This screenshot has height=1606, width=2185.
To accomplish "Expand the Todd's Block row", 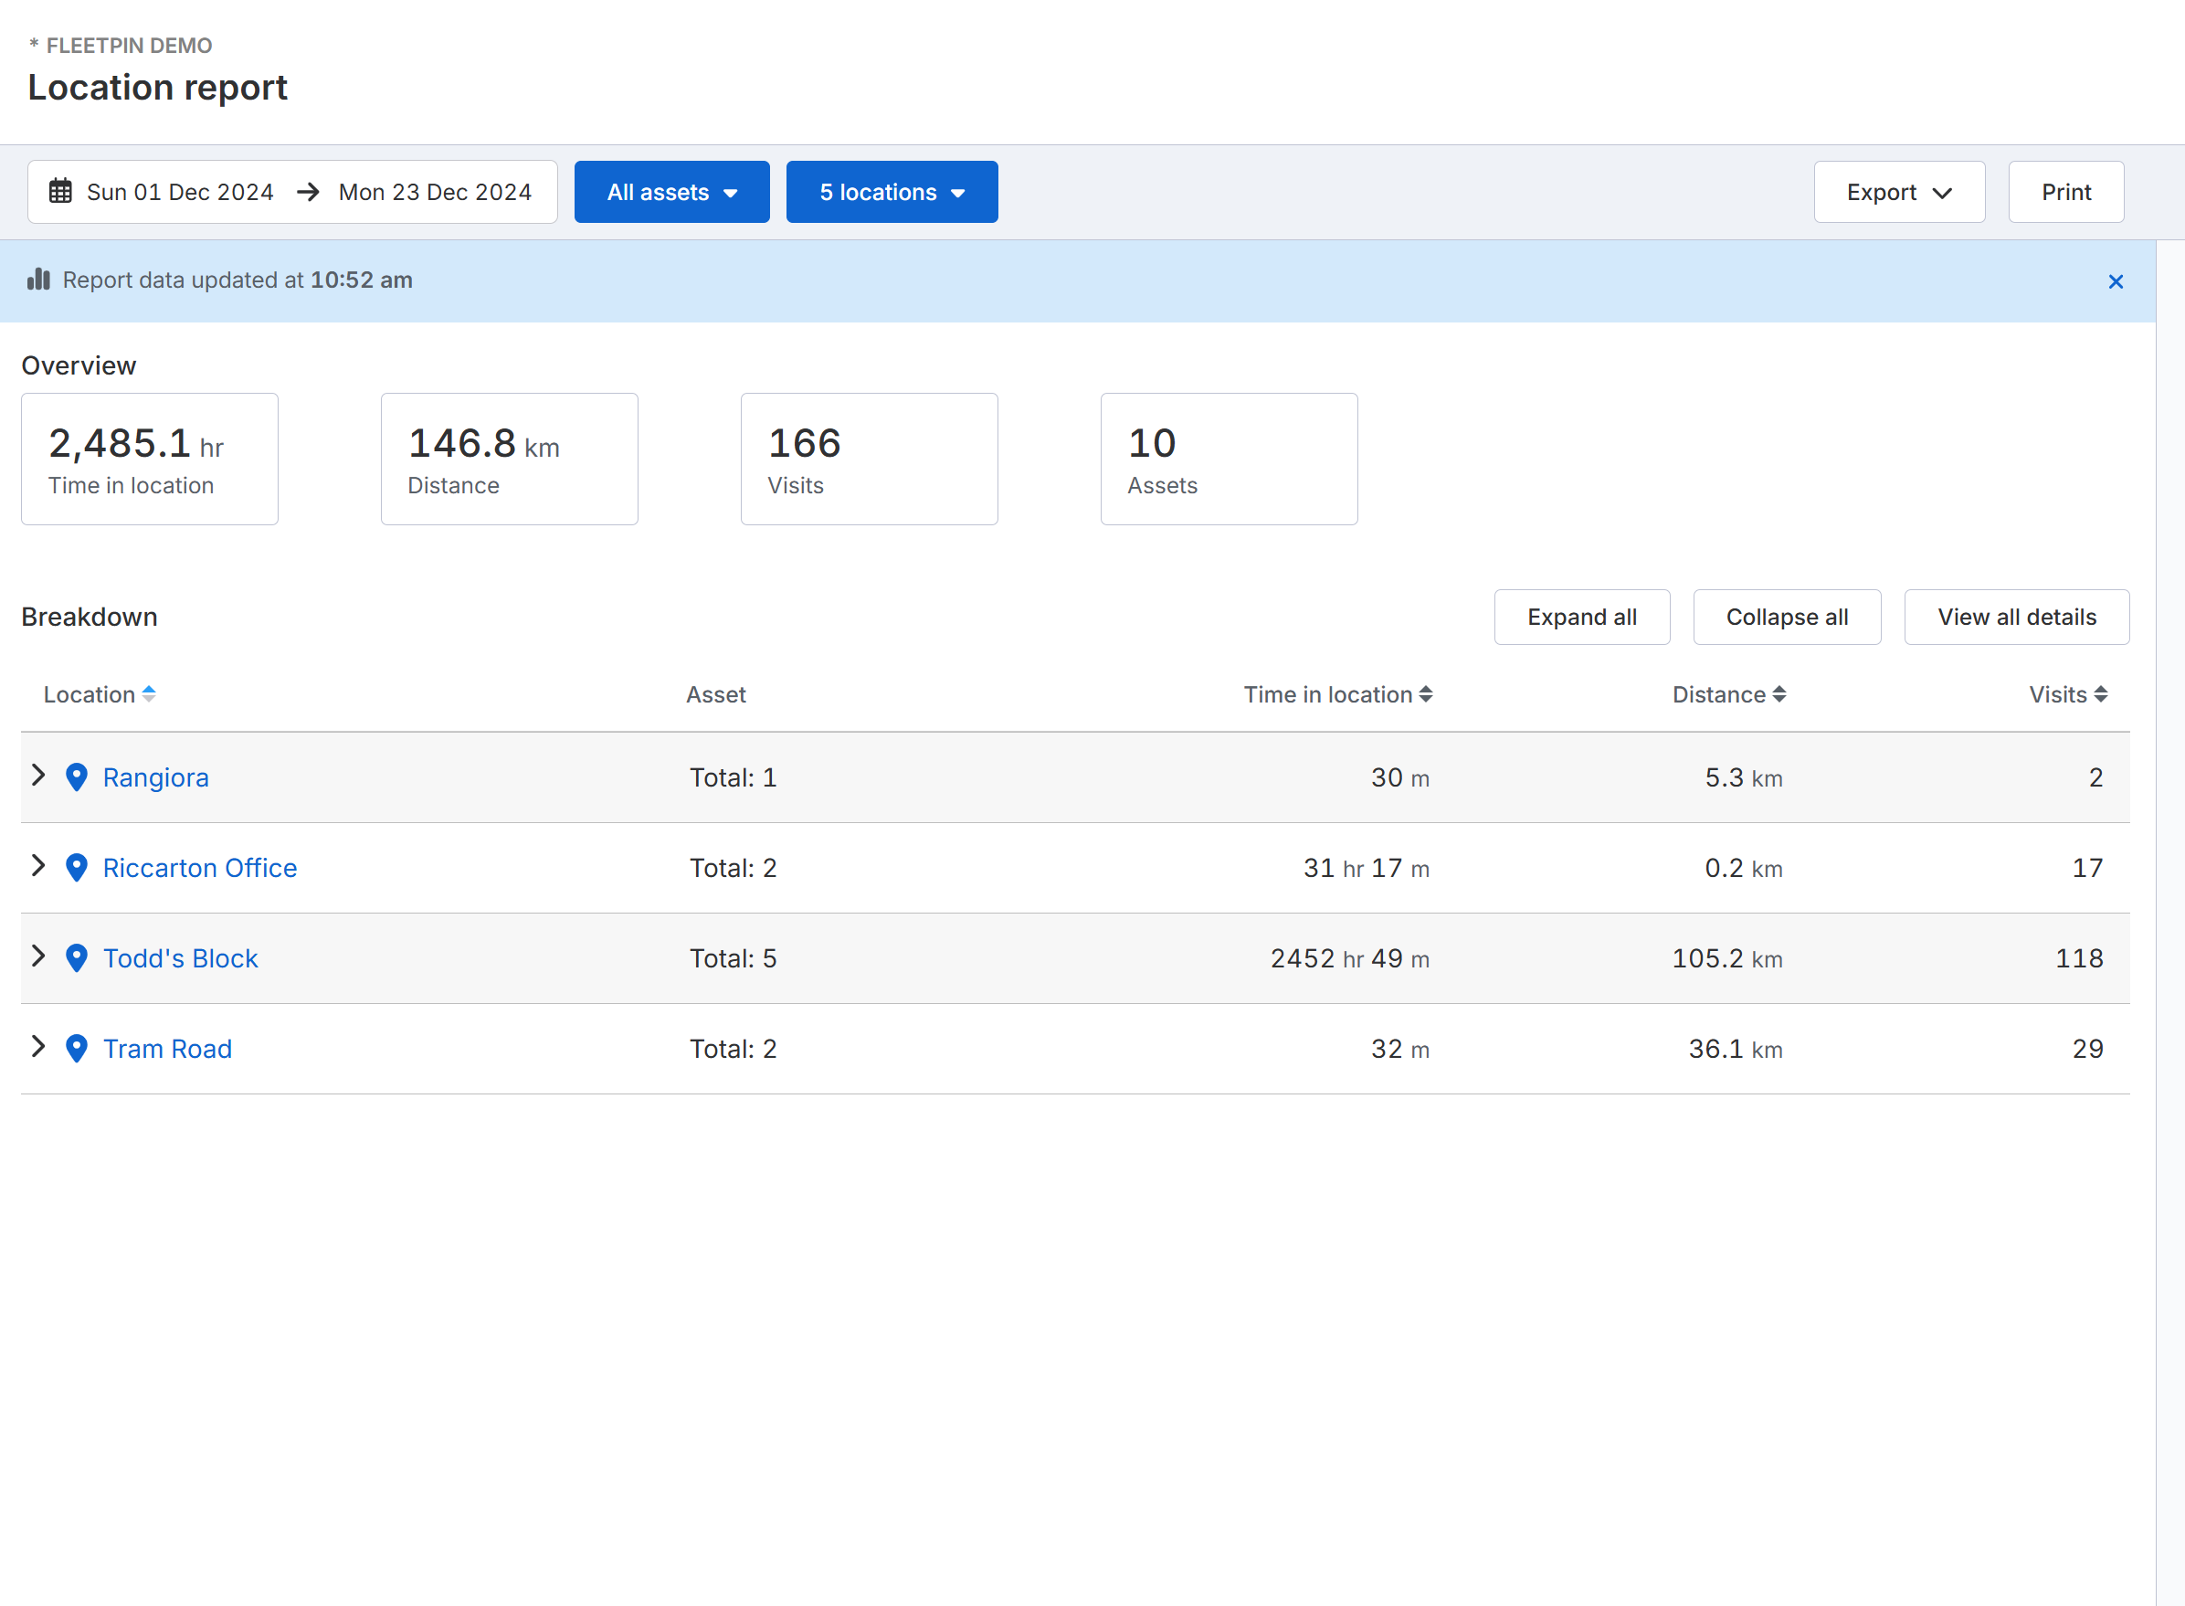I will pyautogui.click(x=37, y=956).
